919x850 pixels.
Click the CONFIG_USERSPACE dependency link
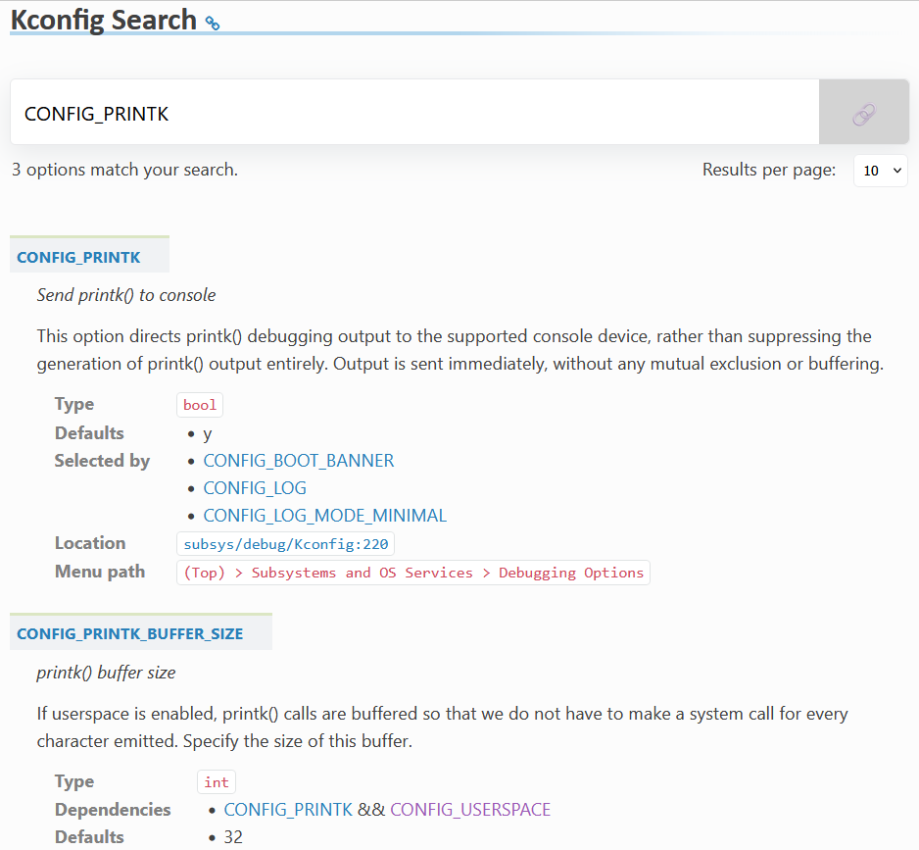pos(470,810)
